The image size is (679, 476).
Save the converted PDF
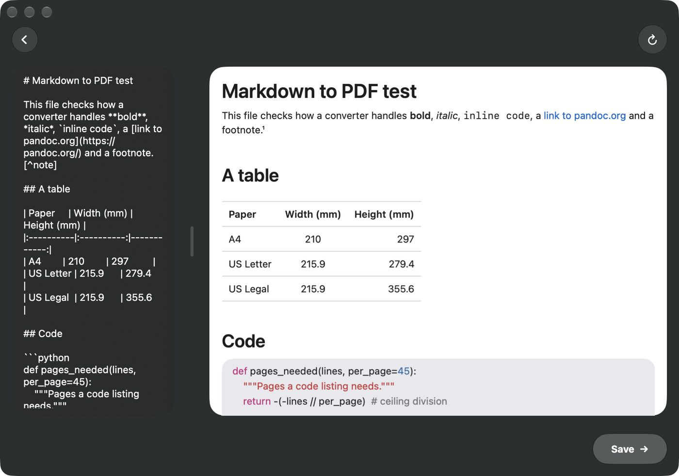pos(630,449)
